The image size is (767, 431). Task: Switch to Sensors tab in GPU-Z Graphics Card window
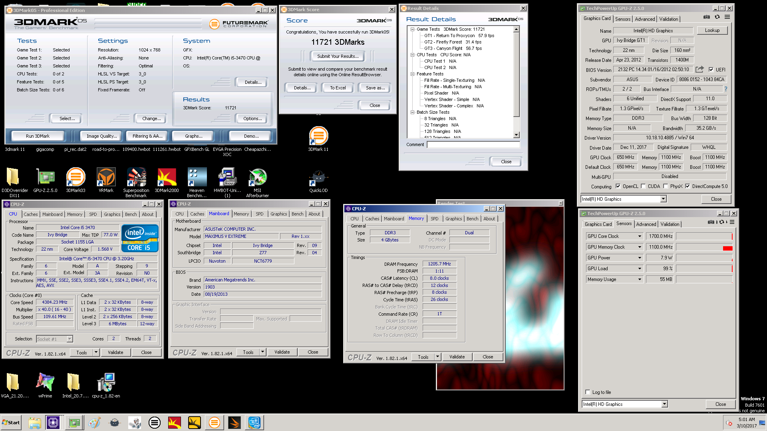point(623,19)
